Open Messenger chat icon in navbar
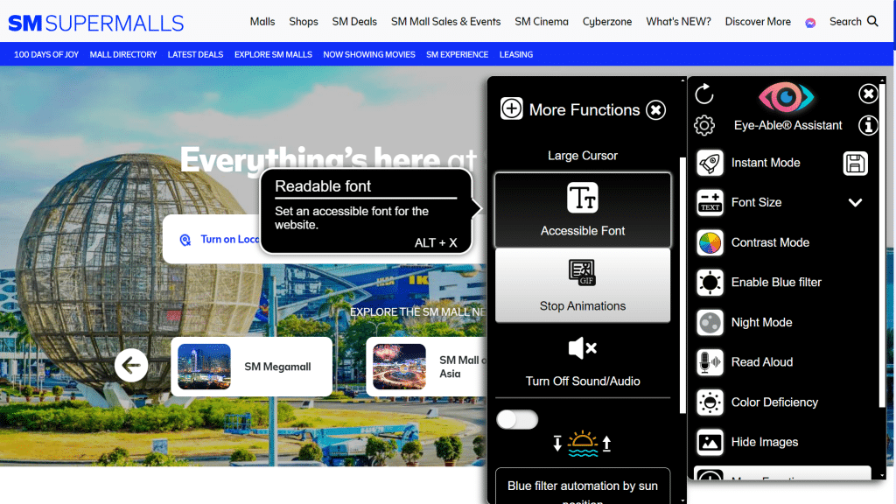This screenshot has height=504, width=896. [x=810, y=22]
